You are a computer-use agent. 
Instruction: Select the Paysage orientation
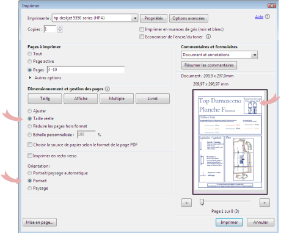click(30, 188)
